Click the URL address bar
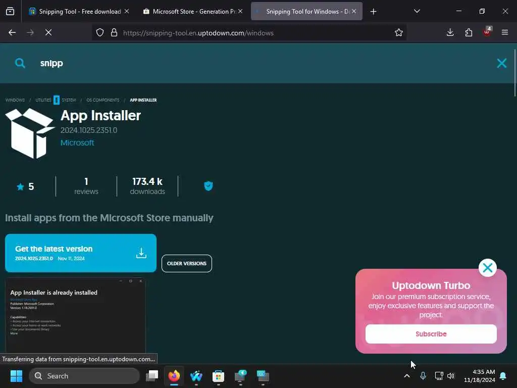This screenshot has width=517, height=388. [x=249, y=33]
